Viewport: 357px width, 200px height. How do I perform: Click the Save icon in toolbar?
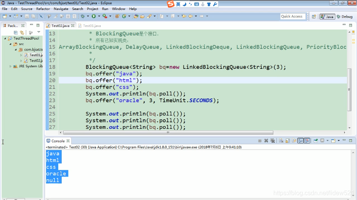27,16
